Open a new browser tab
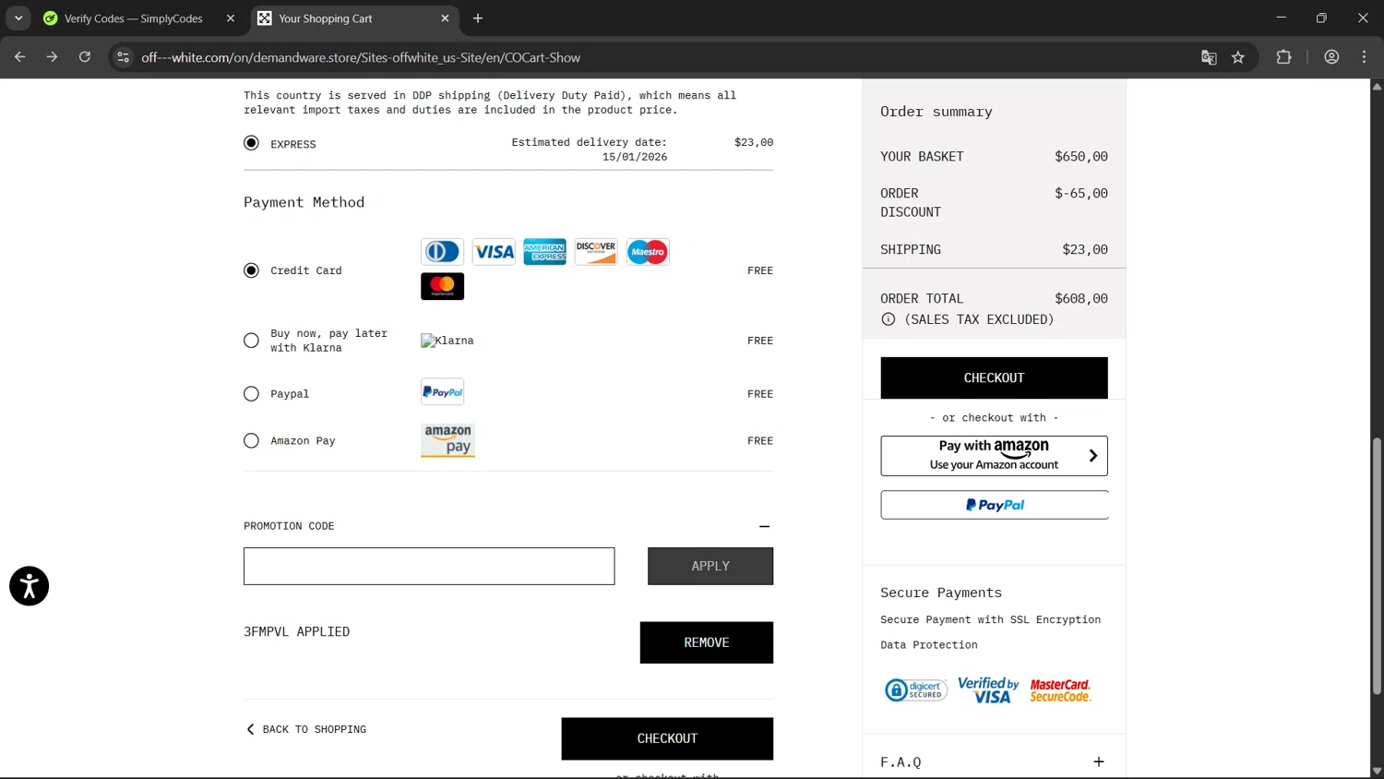This screenshot has height=779, width=1384. click(478, 18)
